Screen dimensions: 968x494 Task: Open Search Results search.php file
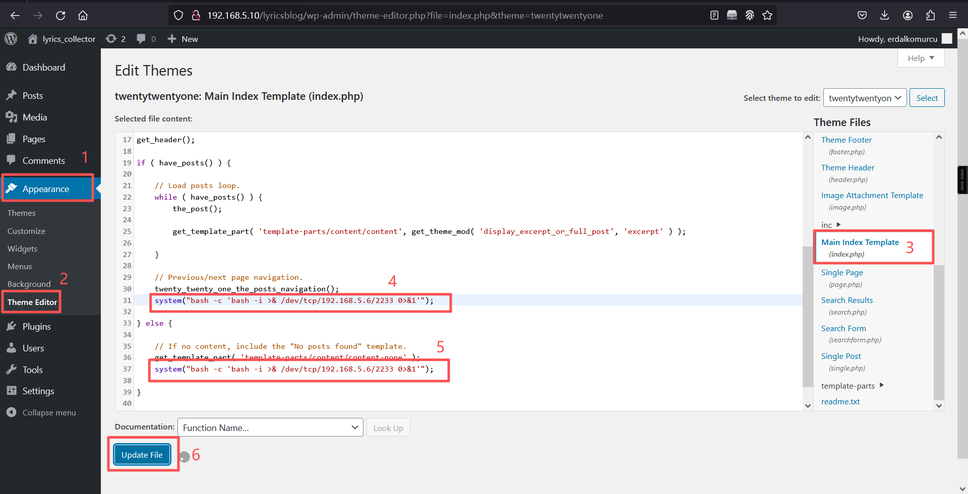[x=847, y=300]
